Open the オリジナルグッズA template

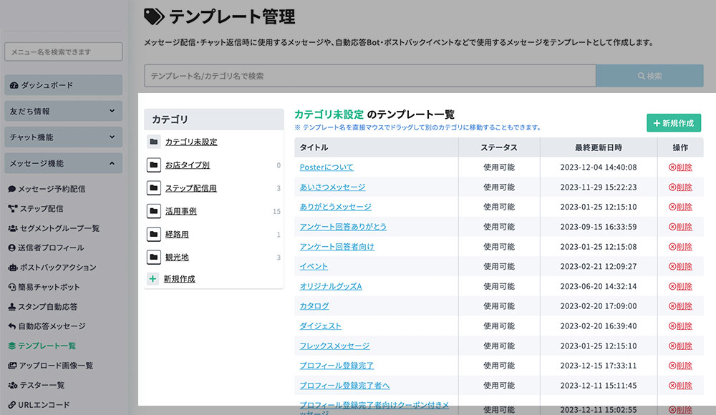tap(331, 286)
